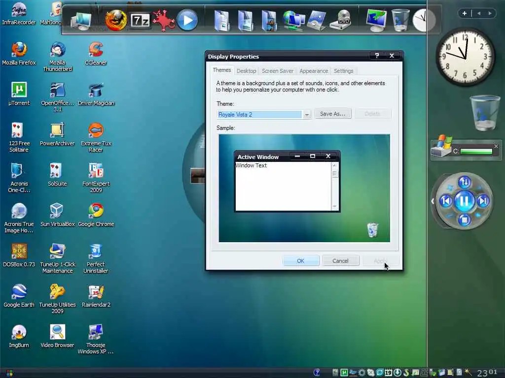The image size is (505, 378).
Task: Click the red gecko dock icon
Action: [164, 20]
